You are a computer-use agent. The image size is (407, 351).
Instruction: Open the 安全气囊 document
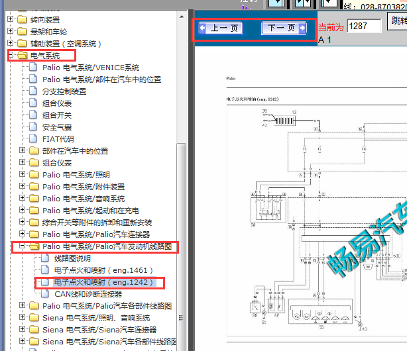coord(57,127)
